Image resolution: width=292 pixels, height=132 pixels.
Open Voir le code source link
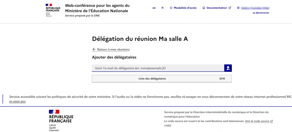point(259,121)
